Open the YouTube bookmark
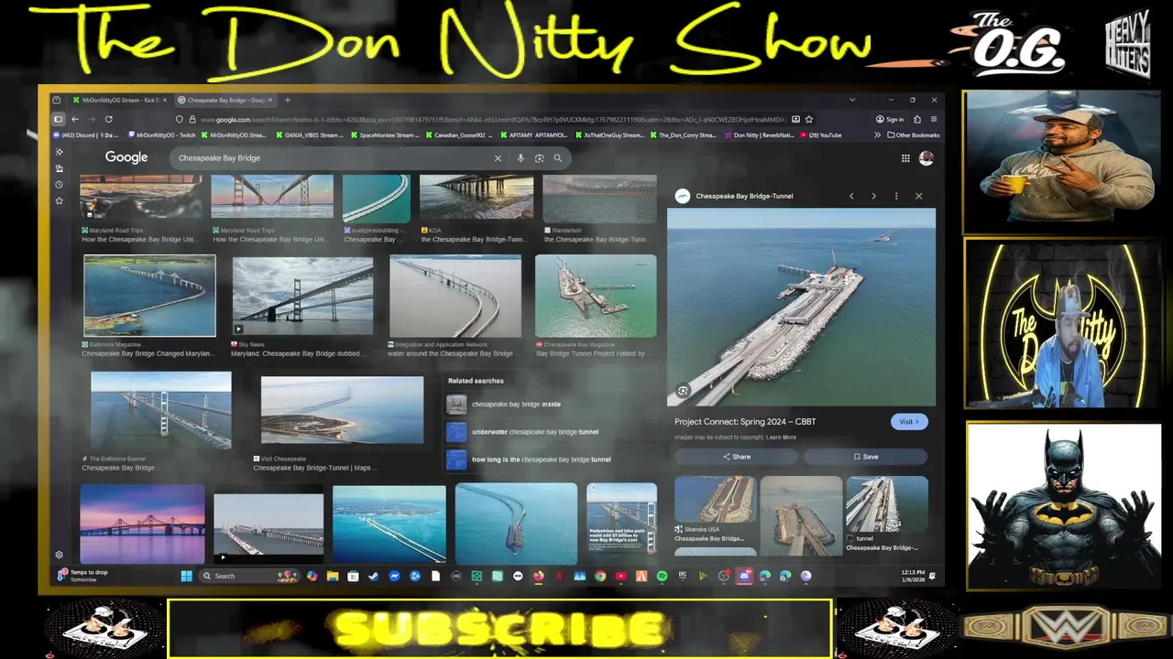Viewport: 1173px width, 659px height. pyautogui.click(x=820, y=135)
